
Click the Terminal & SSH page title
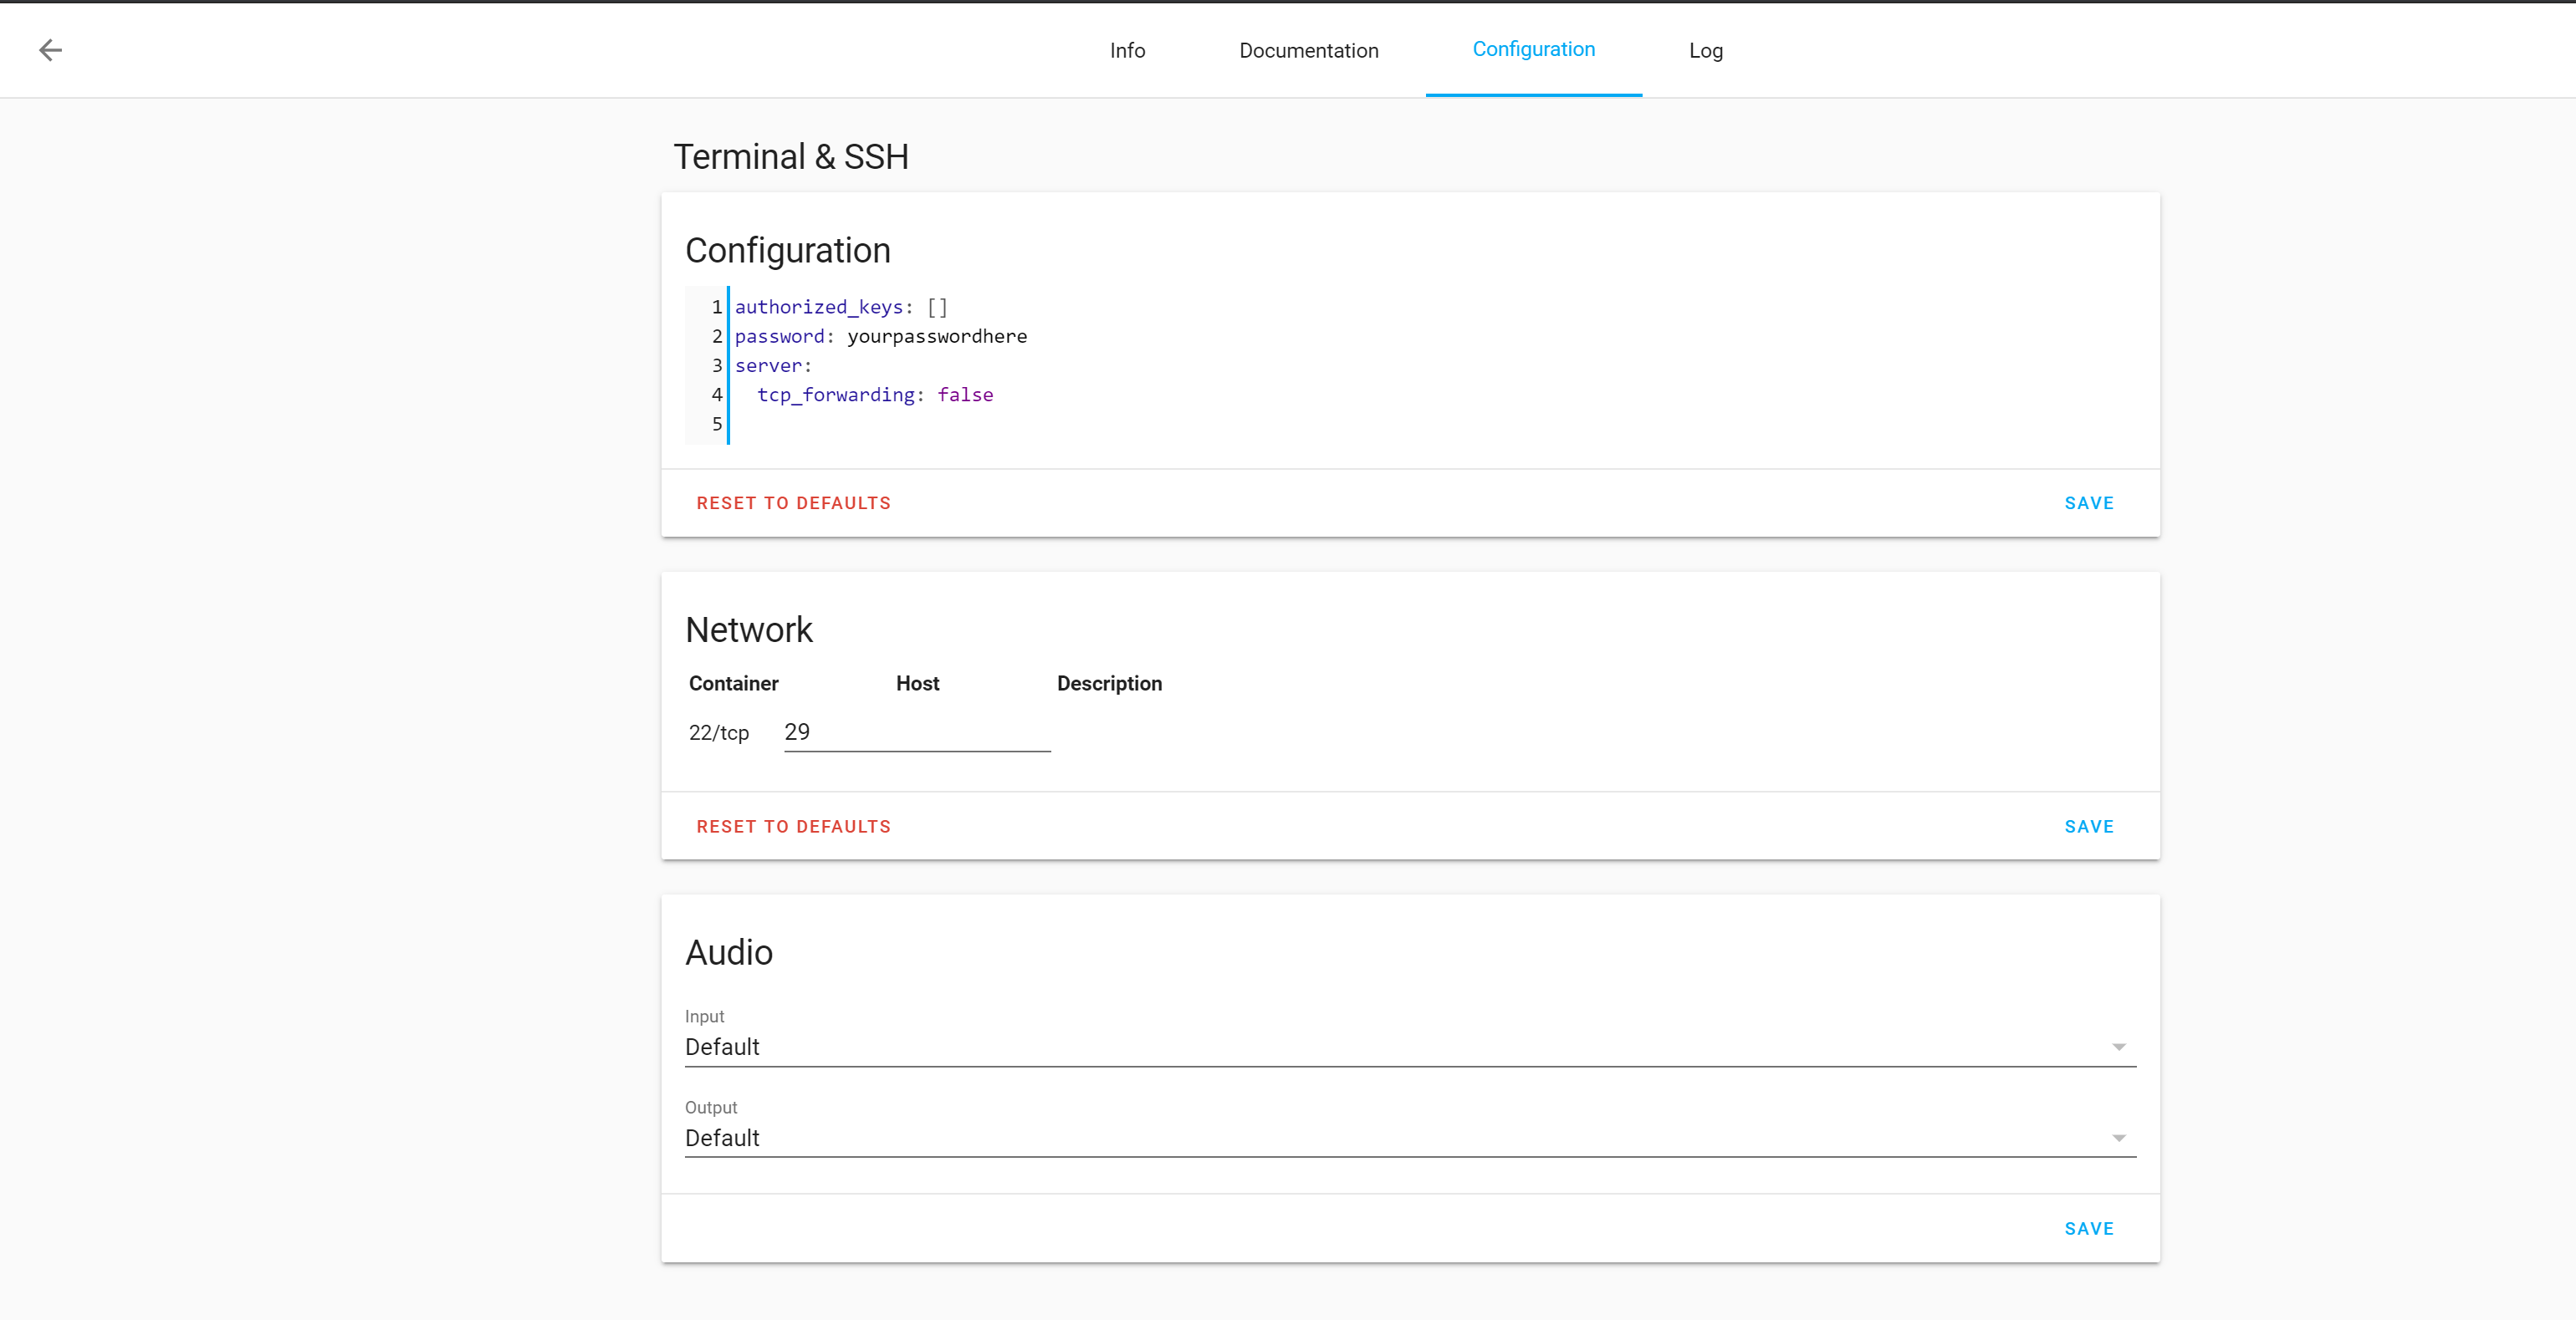coord(791,157)
